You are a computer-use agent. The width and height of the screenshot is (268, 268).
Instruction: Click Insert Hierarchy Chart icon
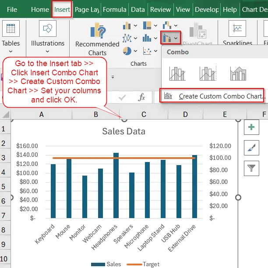pos(147,26)
